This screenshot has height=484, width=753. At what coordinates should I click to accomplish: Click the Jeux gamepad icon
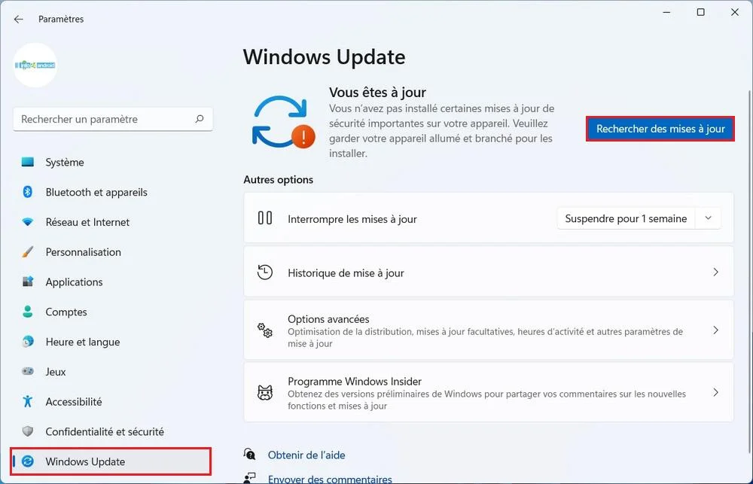(x=28, y=371)
